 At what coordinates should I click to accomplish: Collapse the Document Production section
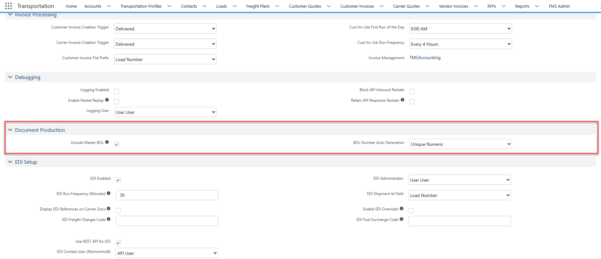pyautogui.click(x=10, y=130)
